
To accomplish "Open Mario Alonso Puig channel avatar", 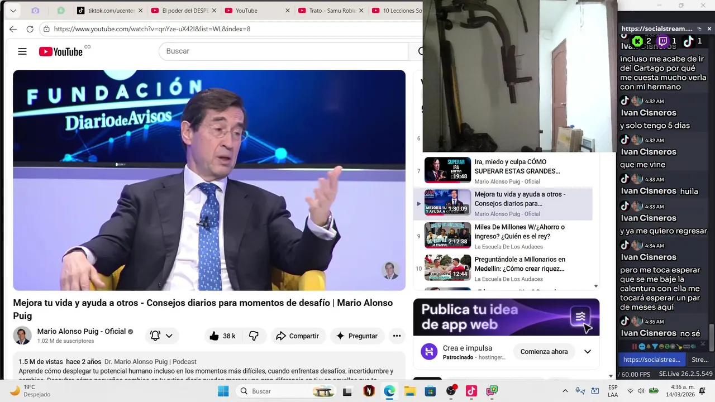I will click(22, 336).
